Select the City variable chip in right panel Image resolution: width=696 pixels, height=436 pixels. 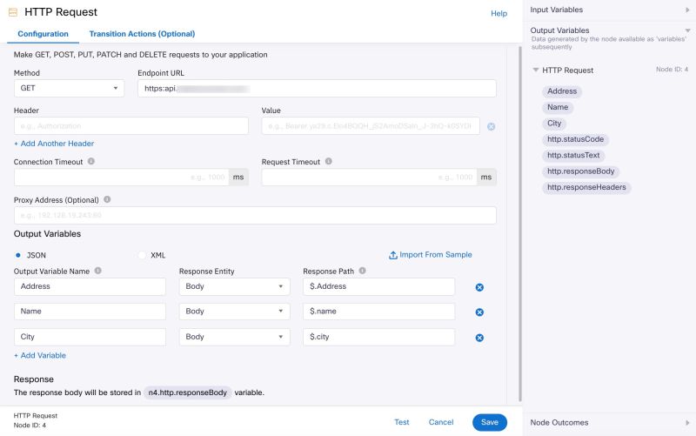pos(554,124)
